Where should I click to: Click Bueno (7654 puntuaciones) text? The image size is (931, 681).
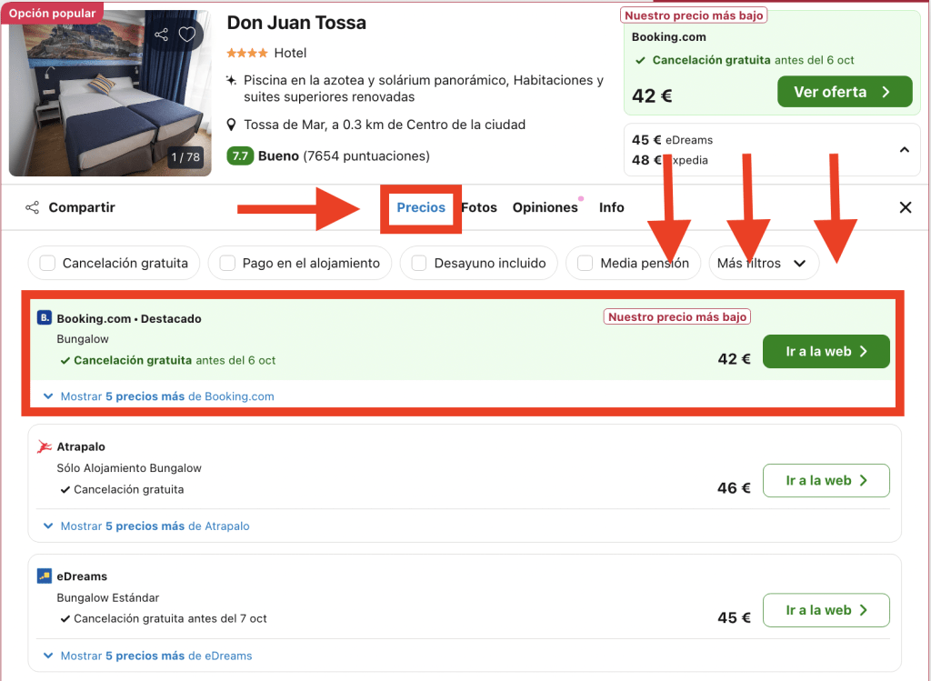pyautogui.click(x=344, y=156)
